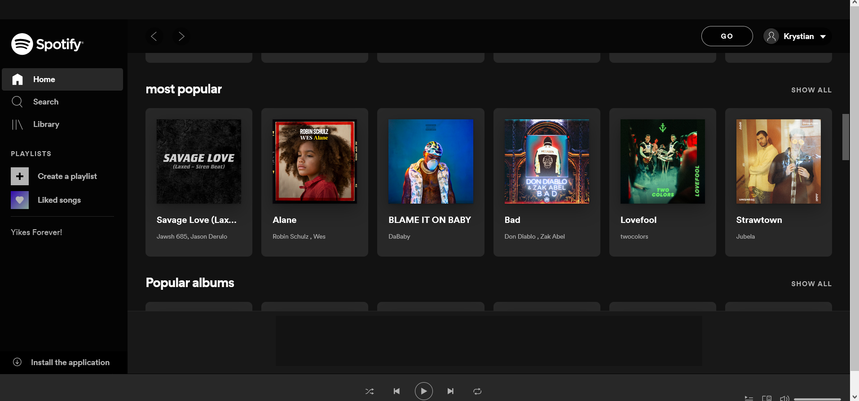This screenshot has height=401, width=859.
Task: Open the connect to a device icon
Action: point(766,398)
